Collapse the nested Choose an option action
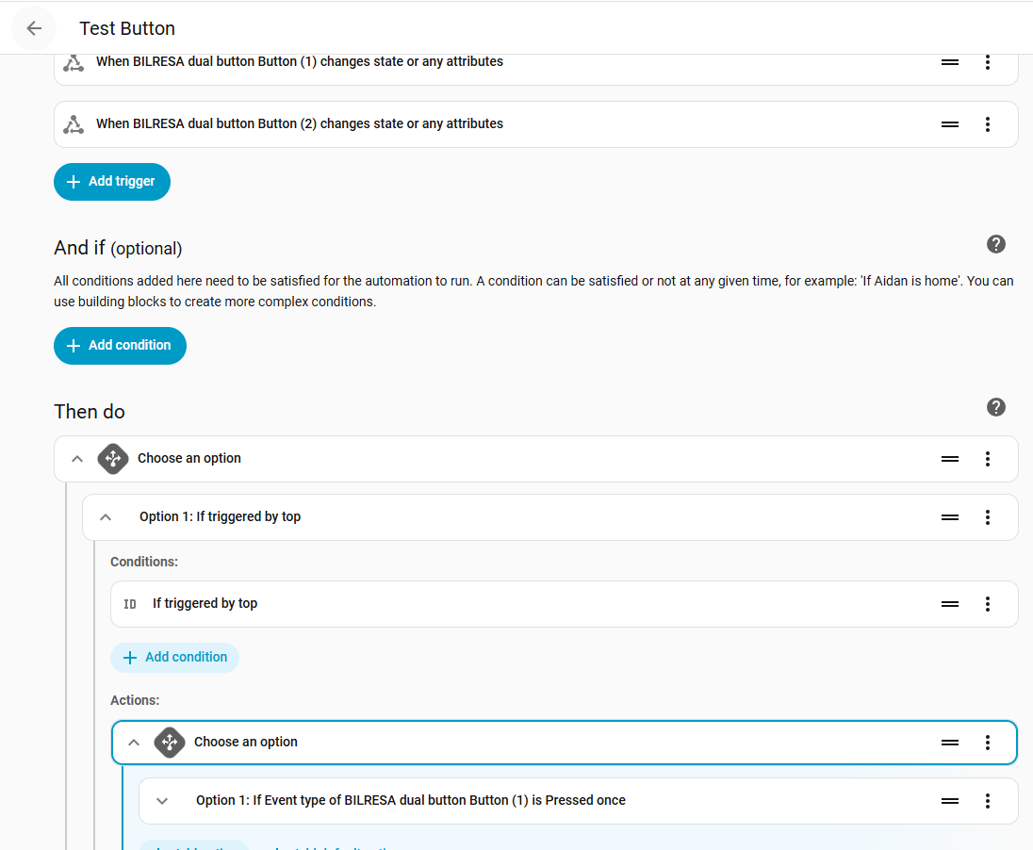The image size is (1033, 850). (134, 743)
